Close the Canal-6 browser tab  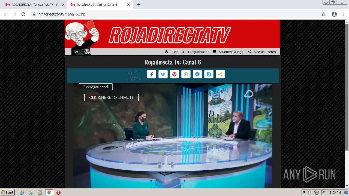tap(128, 5)
